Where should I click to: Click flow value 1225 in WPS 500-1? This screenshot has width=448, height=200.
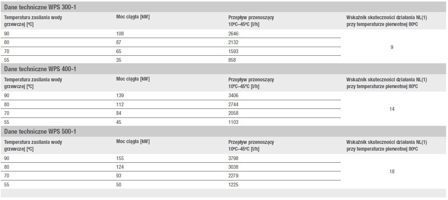(x=233, y=185)
